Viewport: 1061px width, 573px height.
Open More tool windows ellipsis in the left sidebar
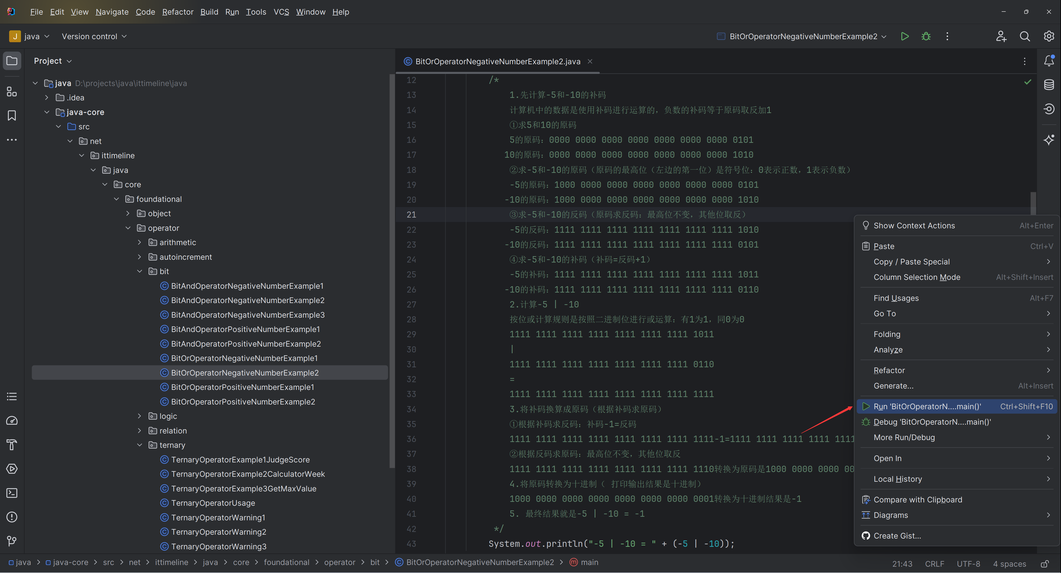[x=12, y=140]
